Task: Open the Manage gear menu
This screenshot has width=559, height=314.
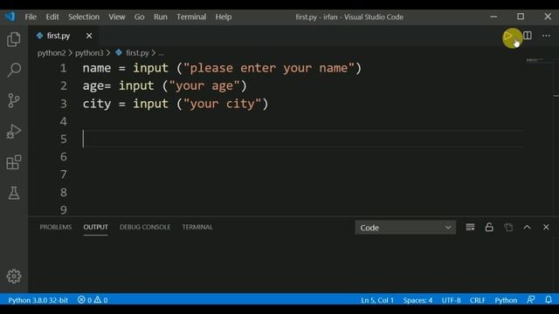Action: point(14,276)
